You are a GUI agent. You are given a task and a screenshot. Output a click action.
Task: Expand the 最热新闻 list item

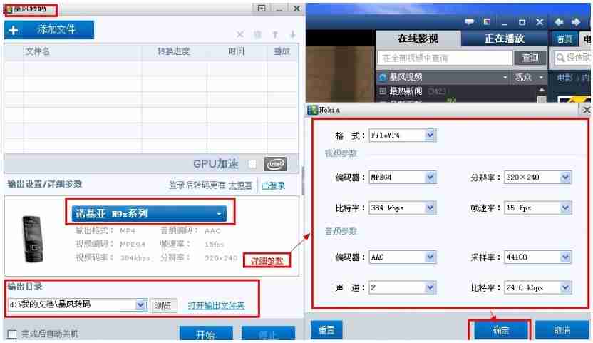(383, 91)
